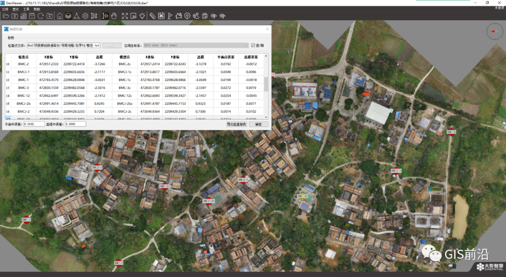Open the 工具 menu

(26, 9)
